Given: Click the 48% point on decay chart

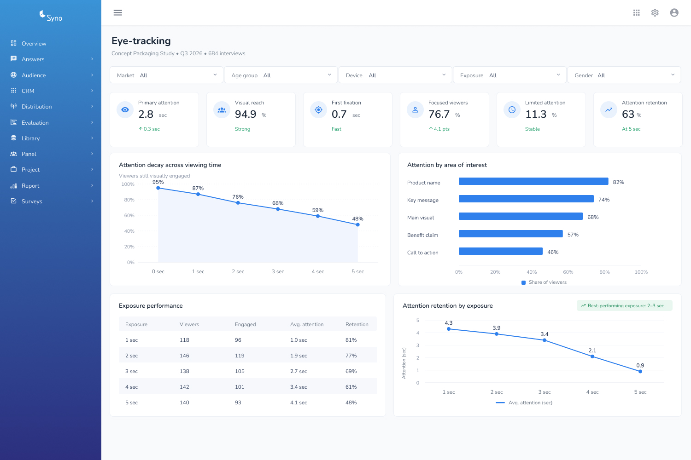Looking at the screenshot, I should [358, 224].
